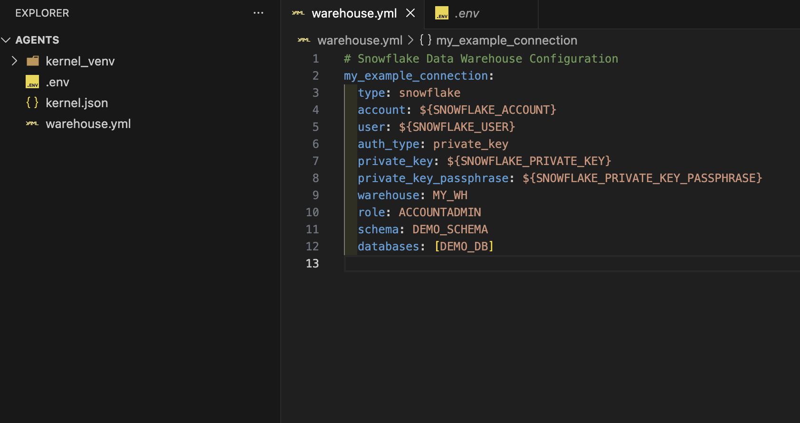Click the kernel_venv folder icon
This screenshot has width=800, height=423.
(x=33, y=61)
